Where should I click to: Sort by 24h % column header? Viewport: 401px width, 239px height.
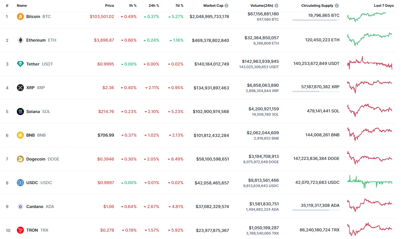tap(154, 6)
